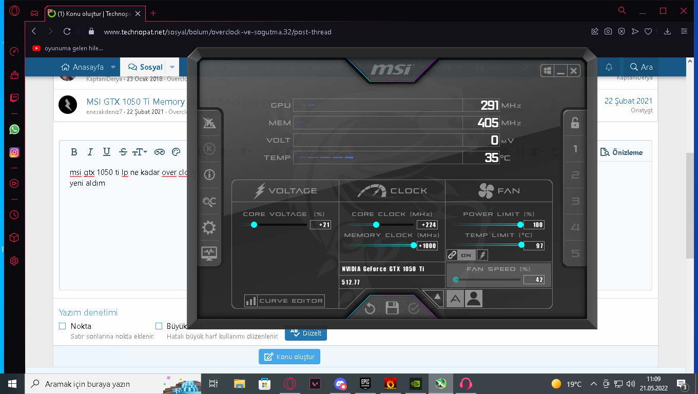The image size is (698, 394).
Task: Select Afterburner profile slot 1
Action: click(575, 149)
